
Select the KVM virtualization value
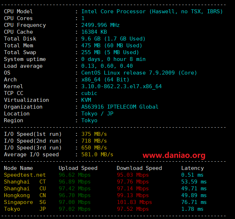[86, 100]
